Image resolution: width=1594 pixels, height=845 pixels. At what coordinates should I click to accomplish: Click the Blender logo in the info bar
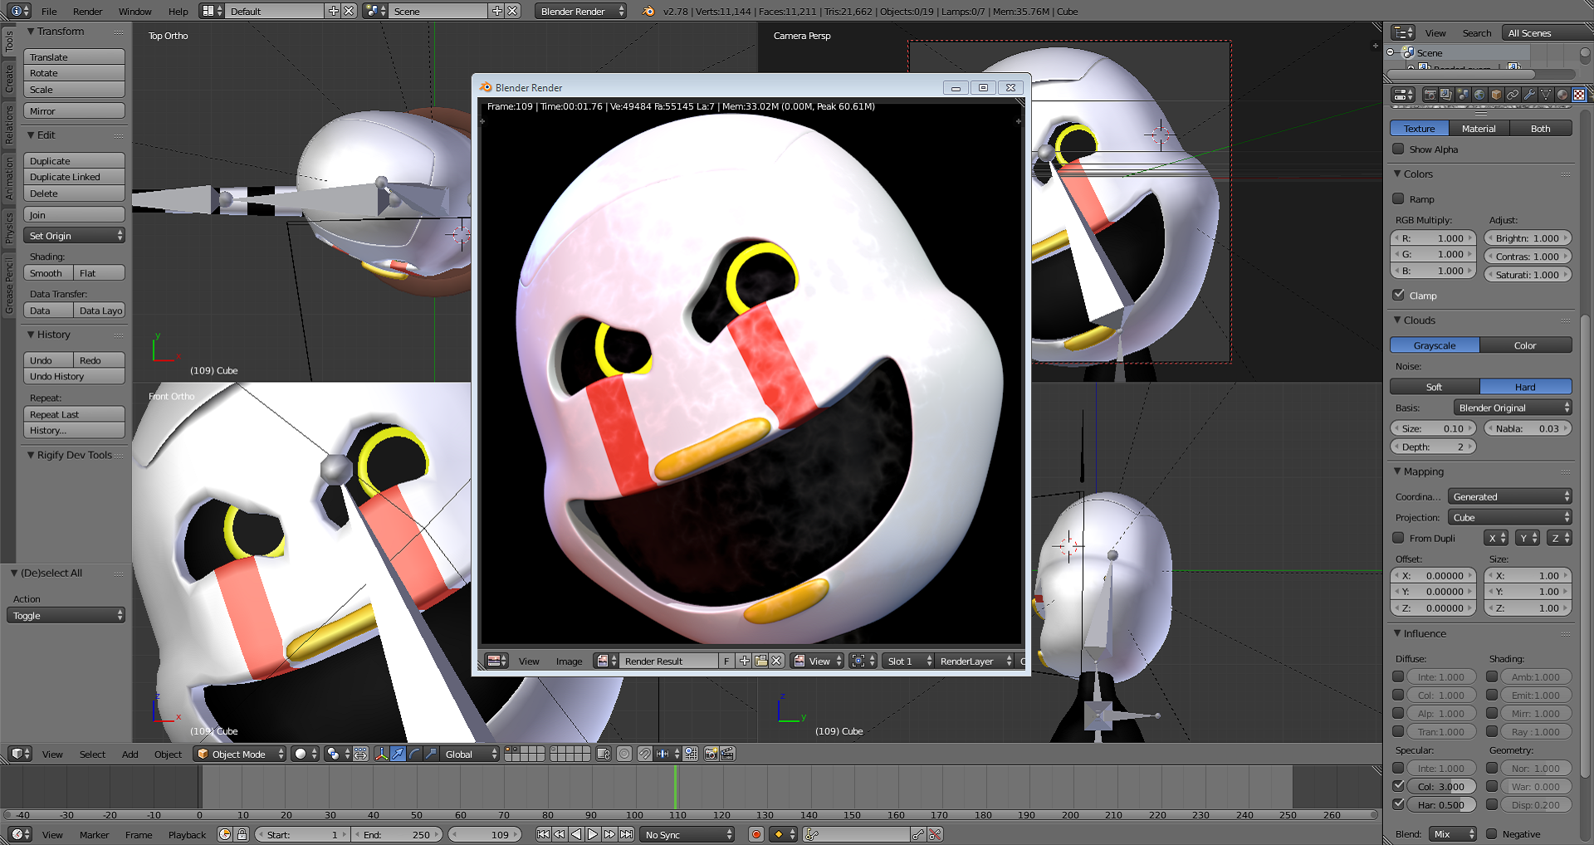648,12
